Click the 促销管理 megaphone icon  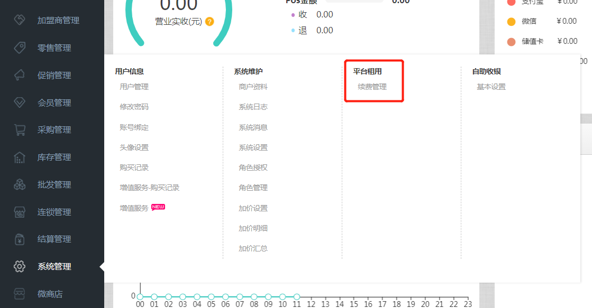point(20,75)
